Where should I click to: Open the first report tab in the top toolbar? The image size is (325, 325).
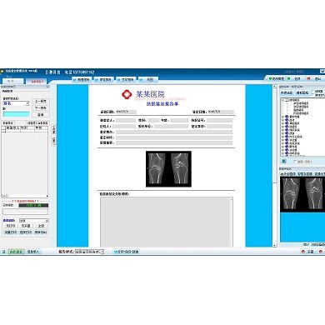click(81, 80)
